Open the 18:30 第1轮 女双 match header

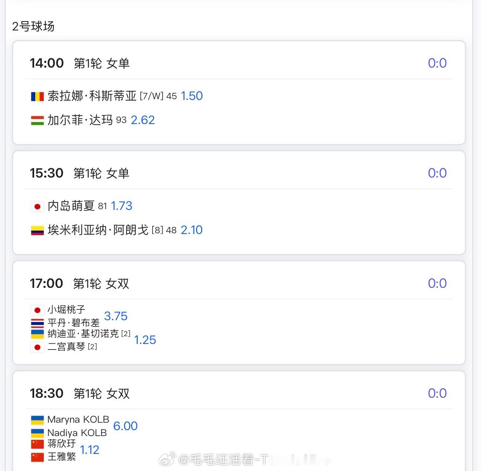tap(101, 393)
